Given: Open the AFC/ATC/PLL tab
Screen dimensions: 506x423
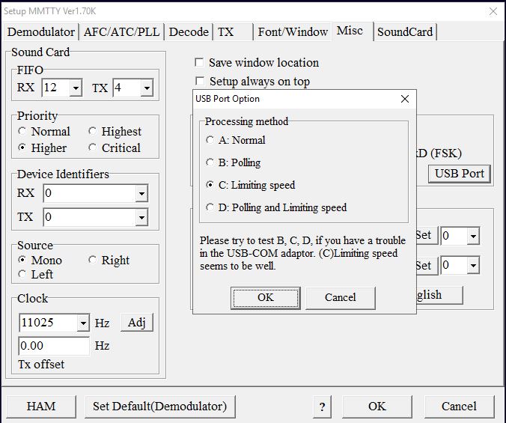Looking at the screenshot, I should pos(122,32).
